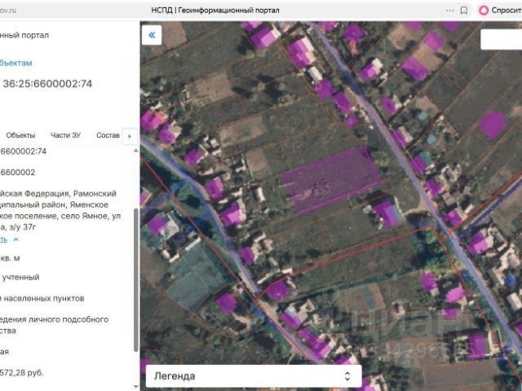
Task: Click the pink Alice assistant icon
Action: [x=484, y=11]
